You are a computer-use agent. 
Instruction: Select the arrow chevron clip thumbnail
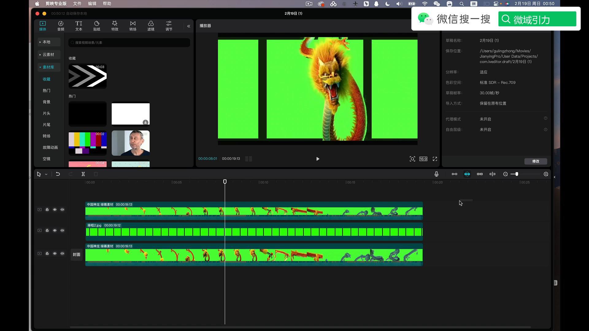pyautogui.click(x=88, y=76)
